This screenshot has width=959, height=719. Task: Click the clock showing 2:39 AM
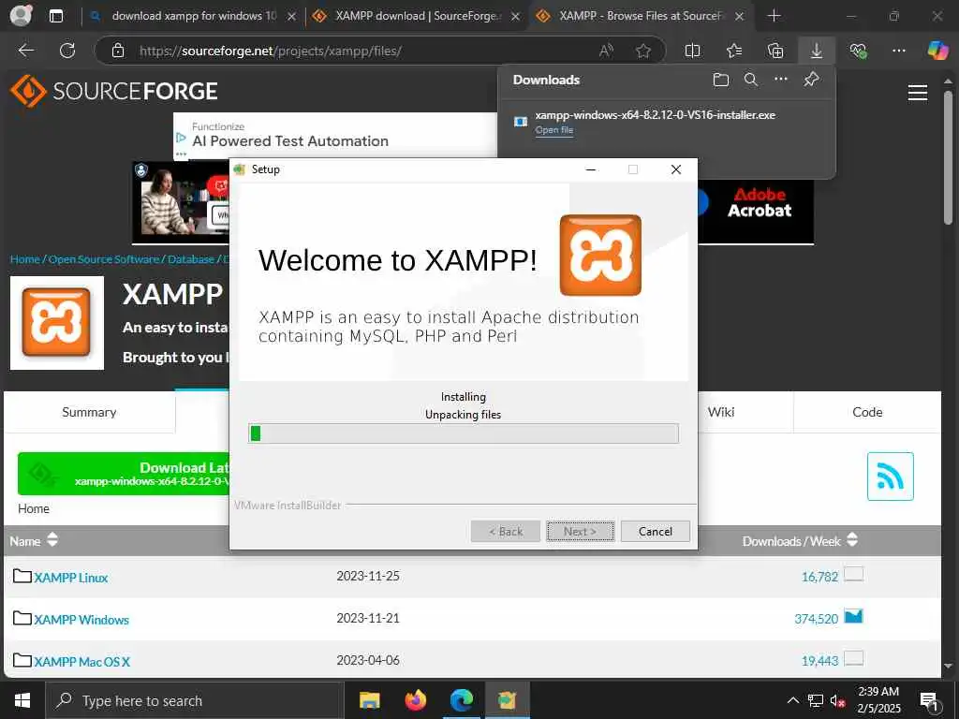click(878, 692)
